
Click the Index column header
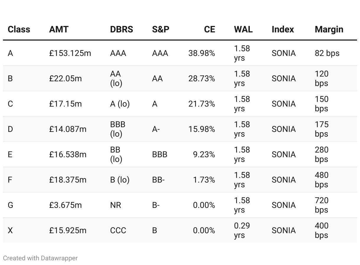[283, 29]
